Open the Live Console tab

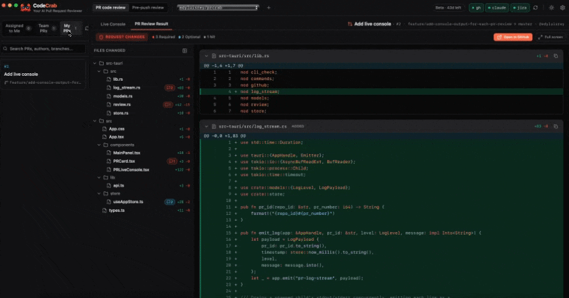coord(113,24)
